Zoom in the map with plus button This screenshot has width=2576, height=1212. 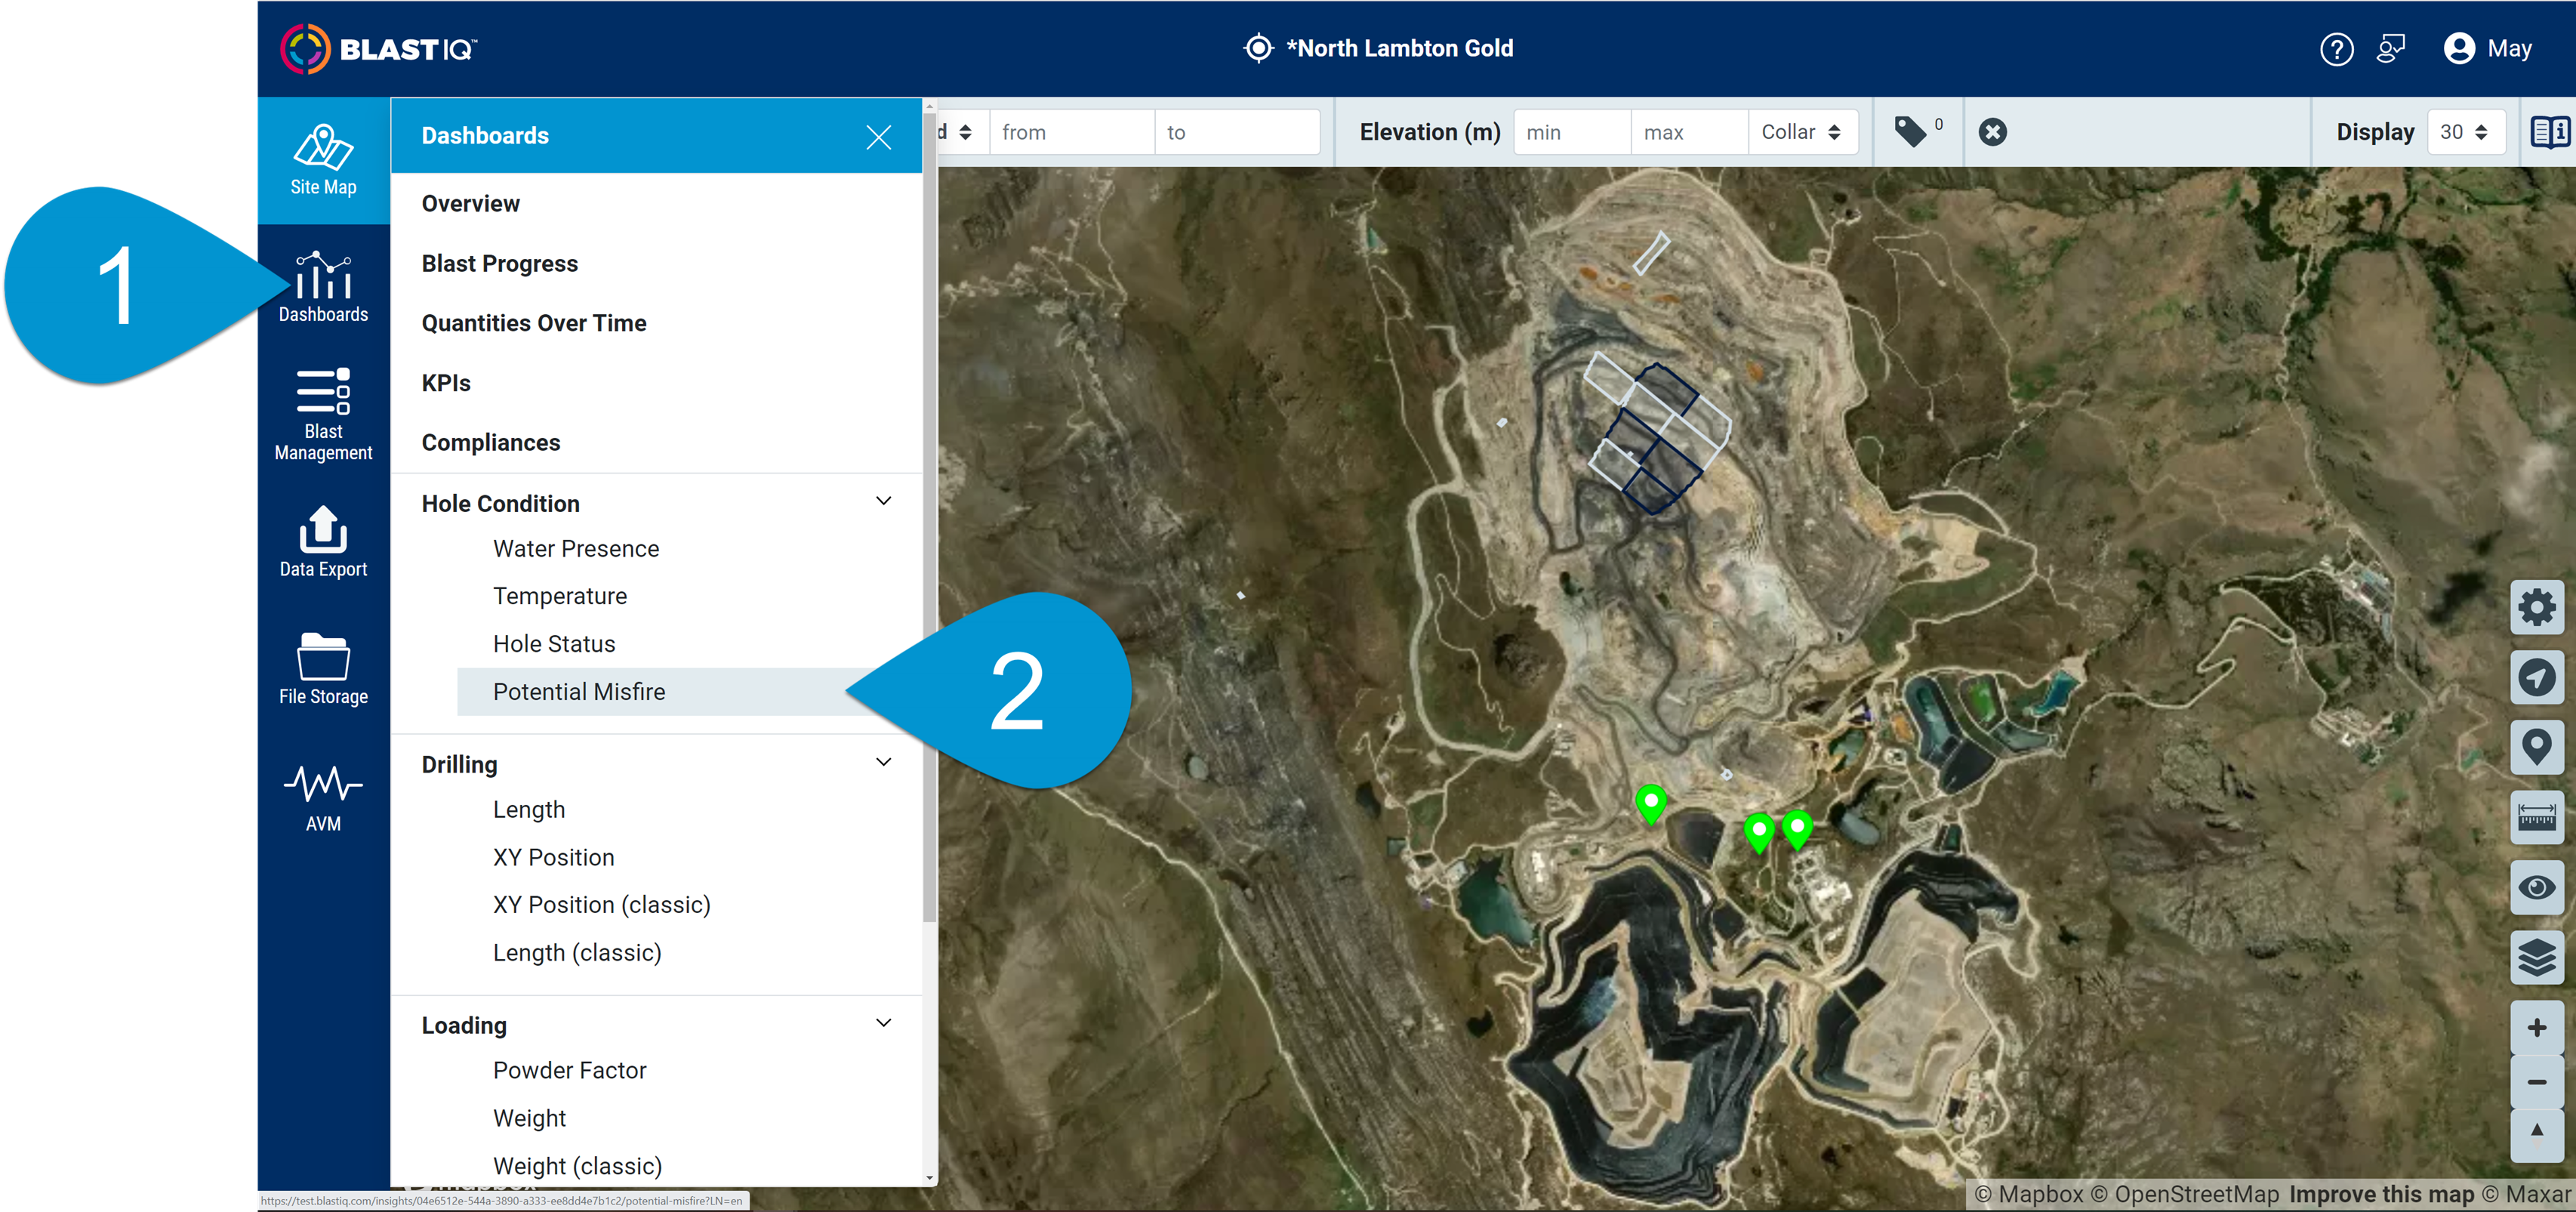(2536, 1027)
